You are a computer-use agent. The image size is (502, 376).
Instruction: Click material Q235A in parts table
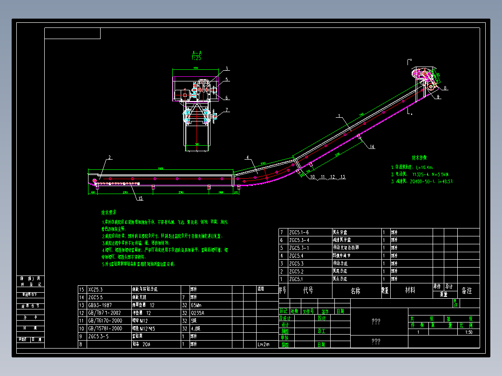coord(197,313)
